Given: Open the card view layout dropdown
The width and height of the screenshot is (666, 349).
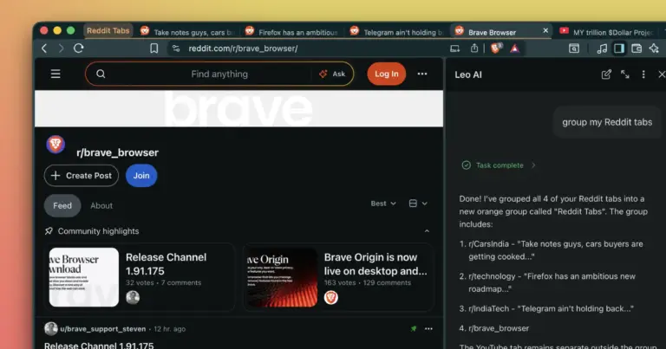Looking at the screenshot, I should (x=418, y=204).
